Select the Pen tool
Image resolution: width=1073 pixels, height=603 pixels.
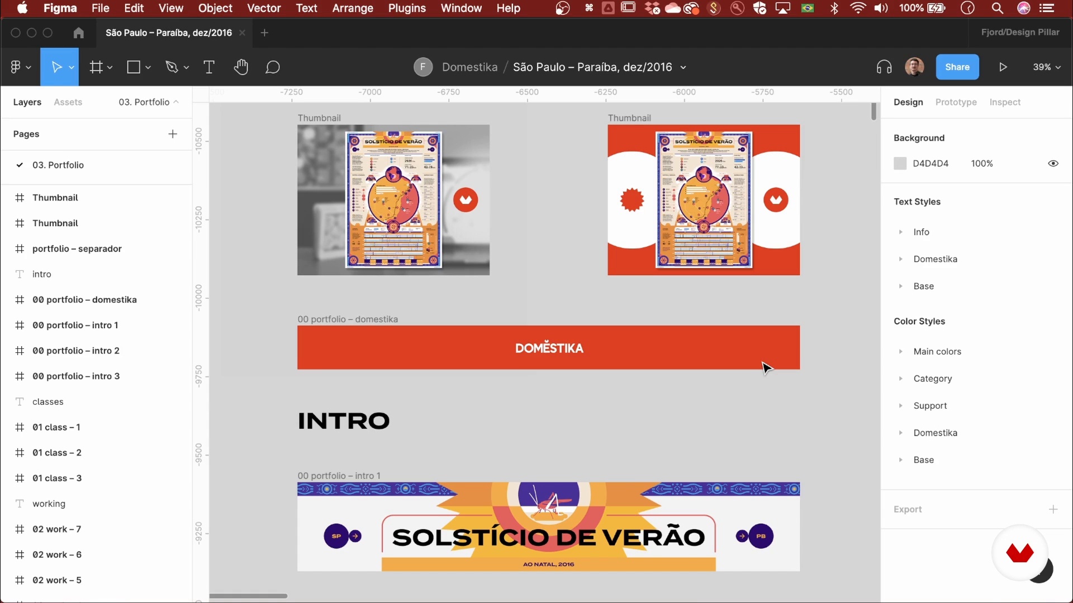(x=172, y=67)
